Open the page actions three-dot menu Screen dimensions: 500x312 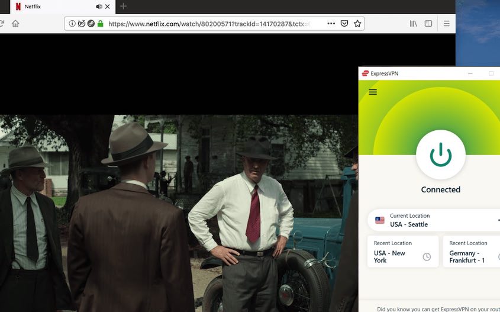(x=331, y=24)
